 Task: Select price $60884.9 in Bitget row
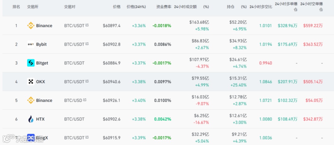tap(112, 63)
